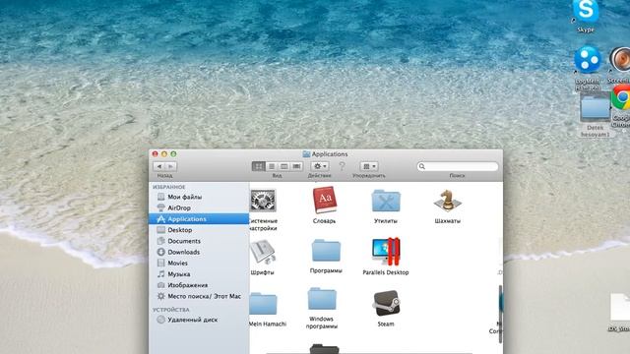Select Applications in sidebar
The width and height of the screenshot is (630, 354).
point(199,218)
